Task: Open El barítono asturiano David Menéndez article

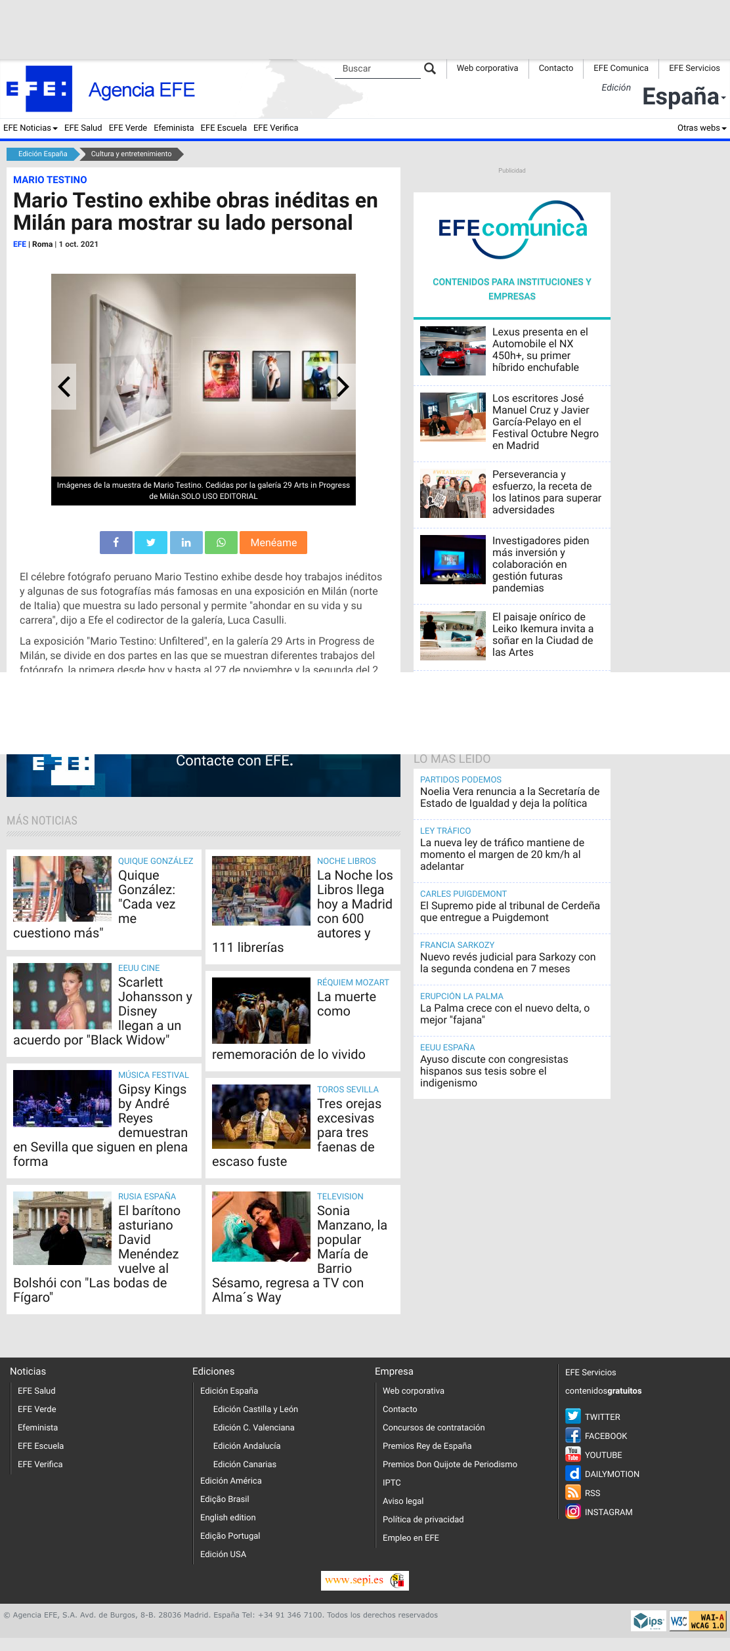Action: (x=104, y=1249)
